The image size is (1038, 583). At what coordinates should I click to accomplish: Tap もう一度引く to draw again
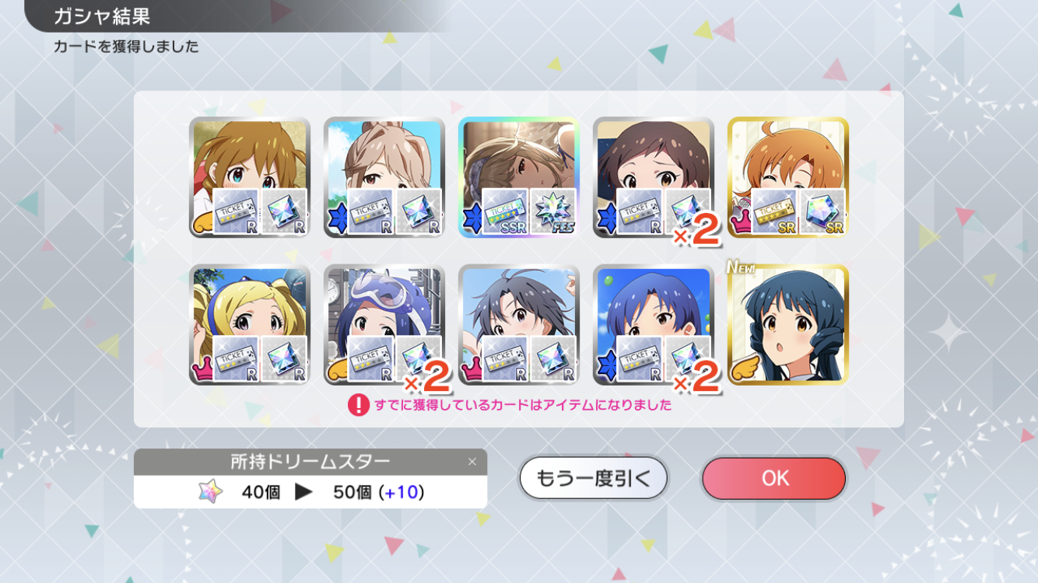pyautogui.click(x=593, y=478)
